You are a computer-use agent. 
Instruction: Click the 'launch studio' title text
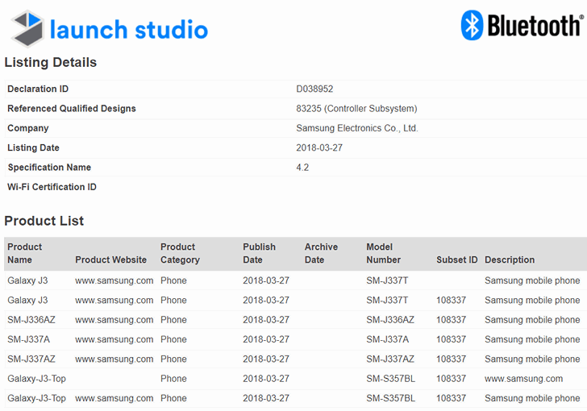[129, 30]
